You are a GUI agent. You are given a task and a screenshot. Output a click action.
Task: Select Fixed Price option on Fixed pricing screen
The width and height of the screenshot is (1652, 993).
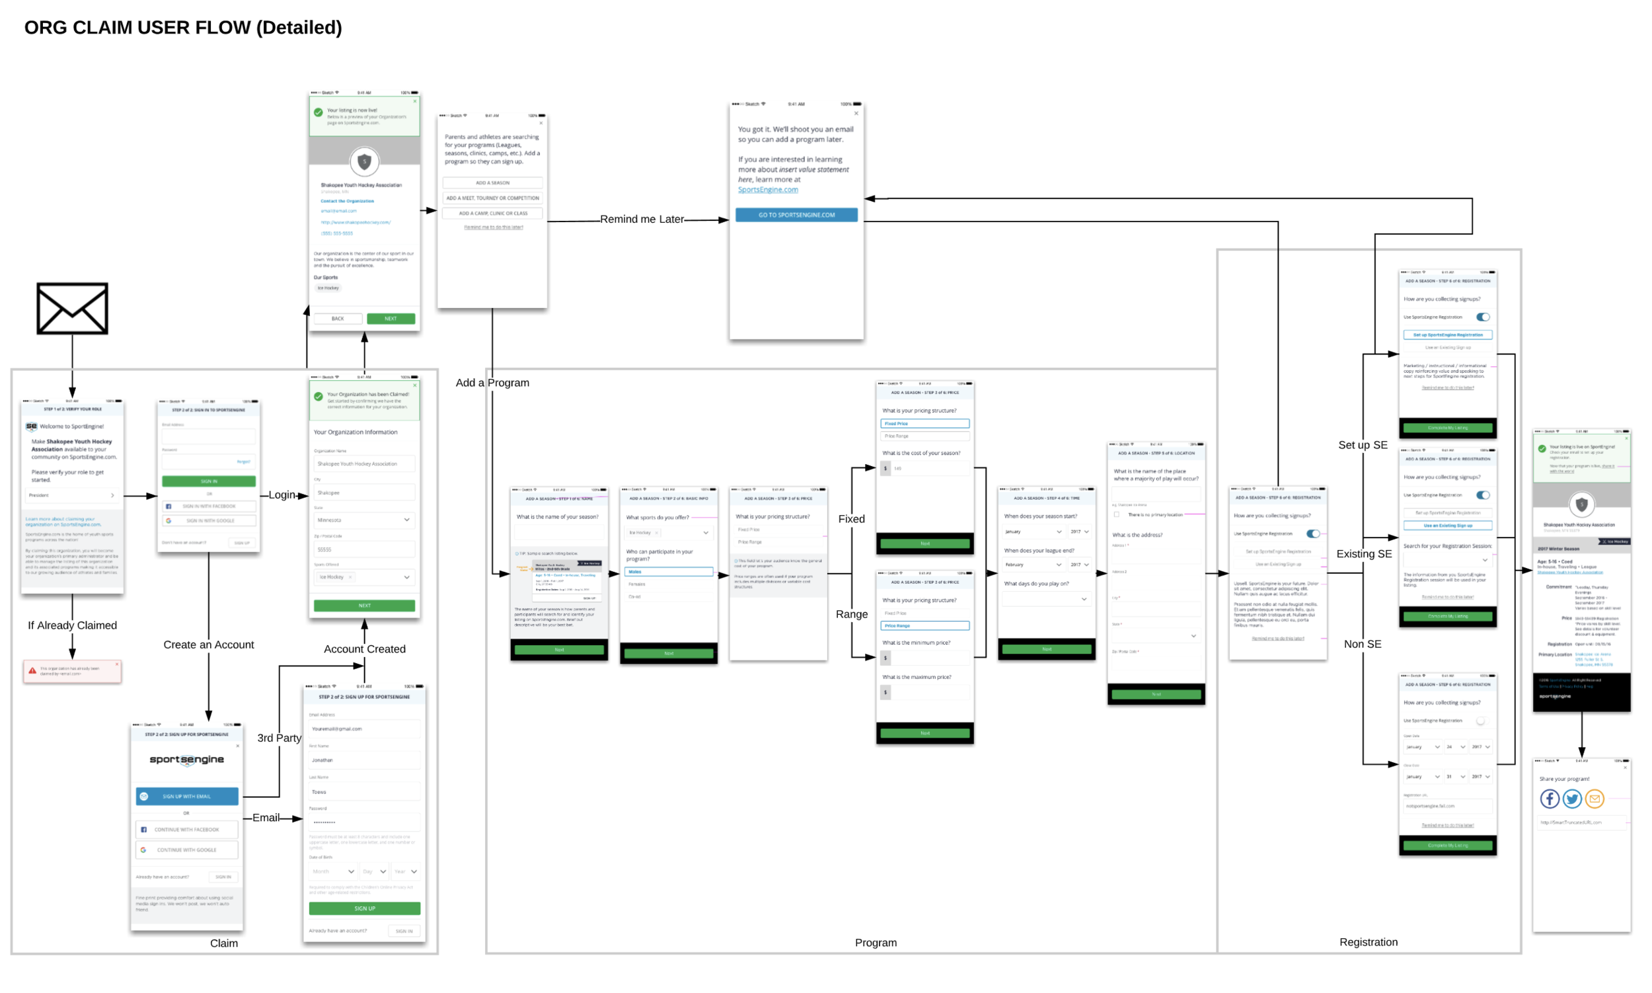pyautogui.click(x=924, y=424)
